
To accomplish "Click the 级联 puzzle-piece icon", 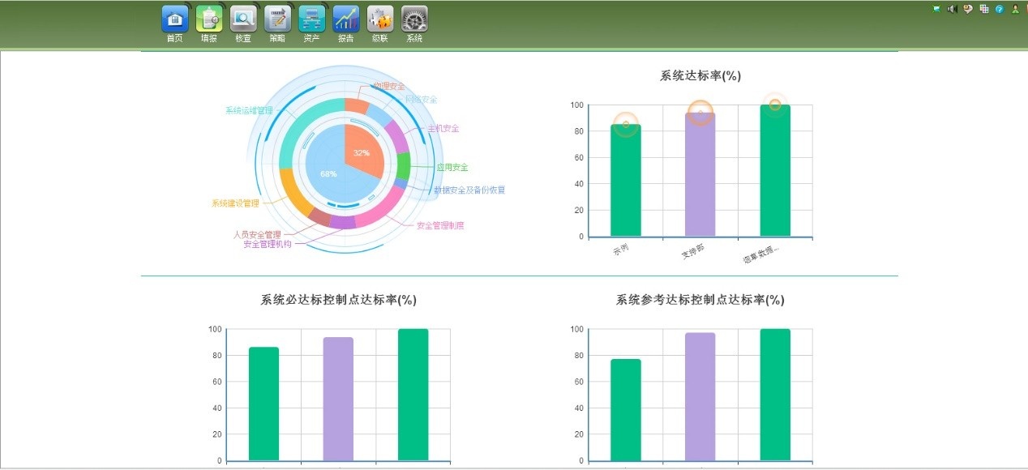I will point(380,19).
